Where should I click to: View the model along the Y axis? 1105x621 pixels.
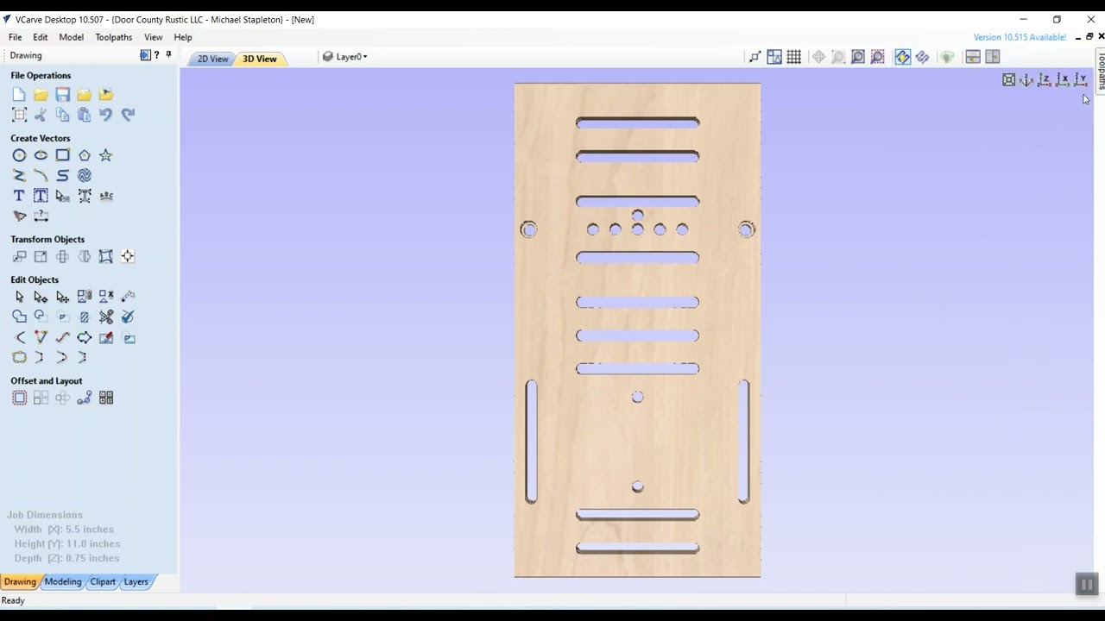pyautogui.click(x=1080, y=80)
